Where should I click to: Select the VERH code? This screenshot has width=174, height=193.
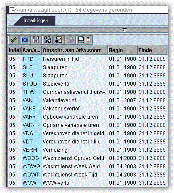[x=30, y=150]
